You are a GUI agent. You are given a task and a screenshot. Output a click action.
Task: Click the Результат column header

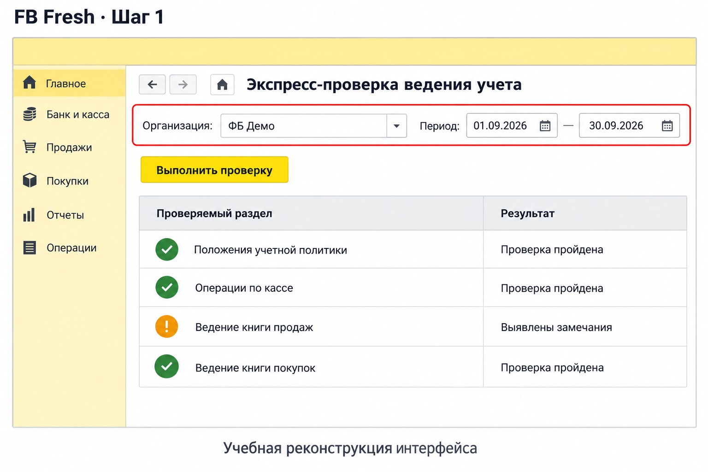click(585, 213)
